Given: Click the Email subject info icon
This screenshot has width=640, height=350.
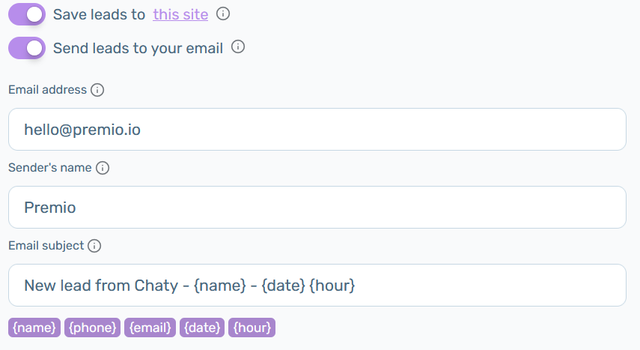Looking at the screenshot, I should 94,246.
